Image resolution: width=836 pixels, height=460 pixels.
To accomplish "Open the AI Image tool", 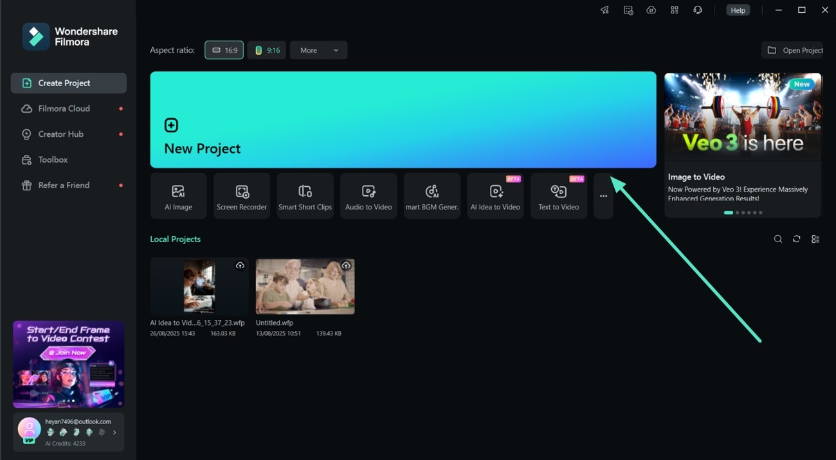I will pos(178,196).
